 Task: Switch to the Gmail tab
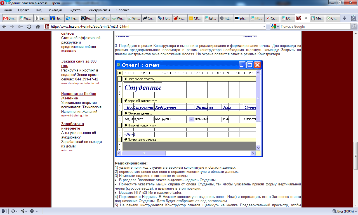[10, 18]
